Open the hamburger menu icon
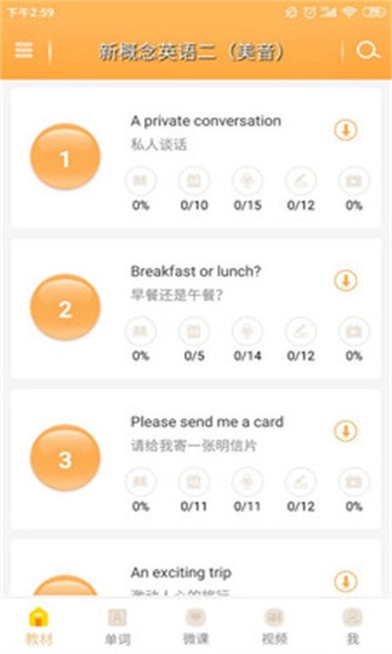 tap(24, 50)
